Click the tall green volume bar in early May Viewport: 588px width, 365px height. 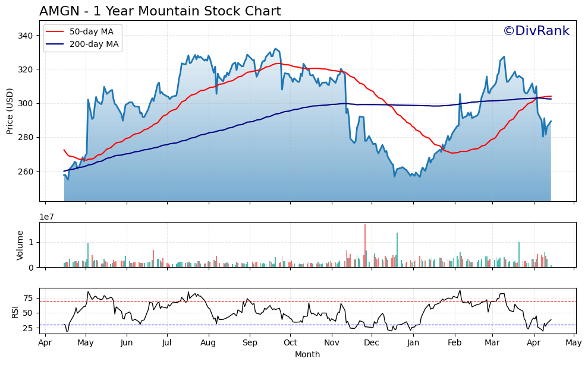click(88, 255)
